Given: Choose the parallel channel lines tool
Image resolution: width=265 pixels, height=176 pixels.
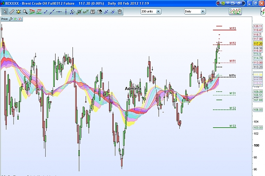Looking at the screenshot, I should point(73,12).
